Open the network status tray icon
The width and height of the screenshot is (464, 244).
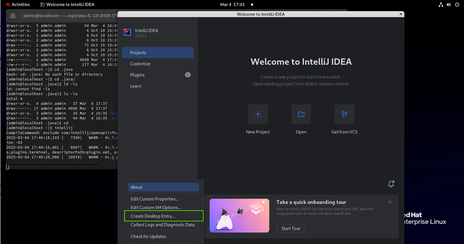click(441, 5)
